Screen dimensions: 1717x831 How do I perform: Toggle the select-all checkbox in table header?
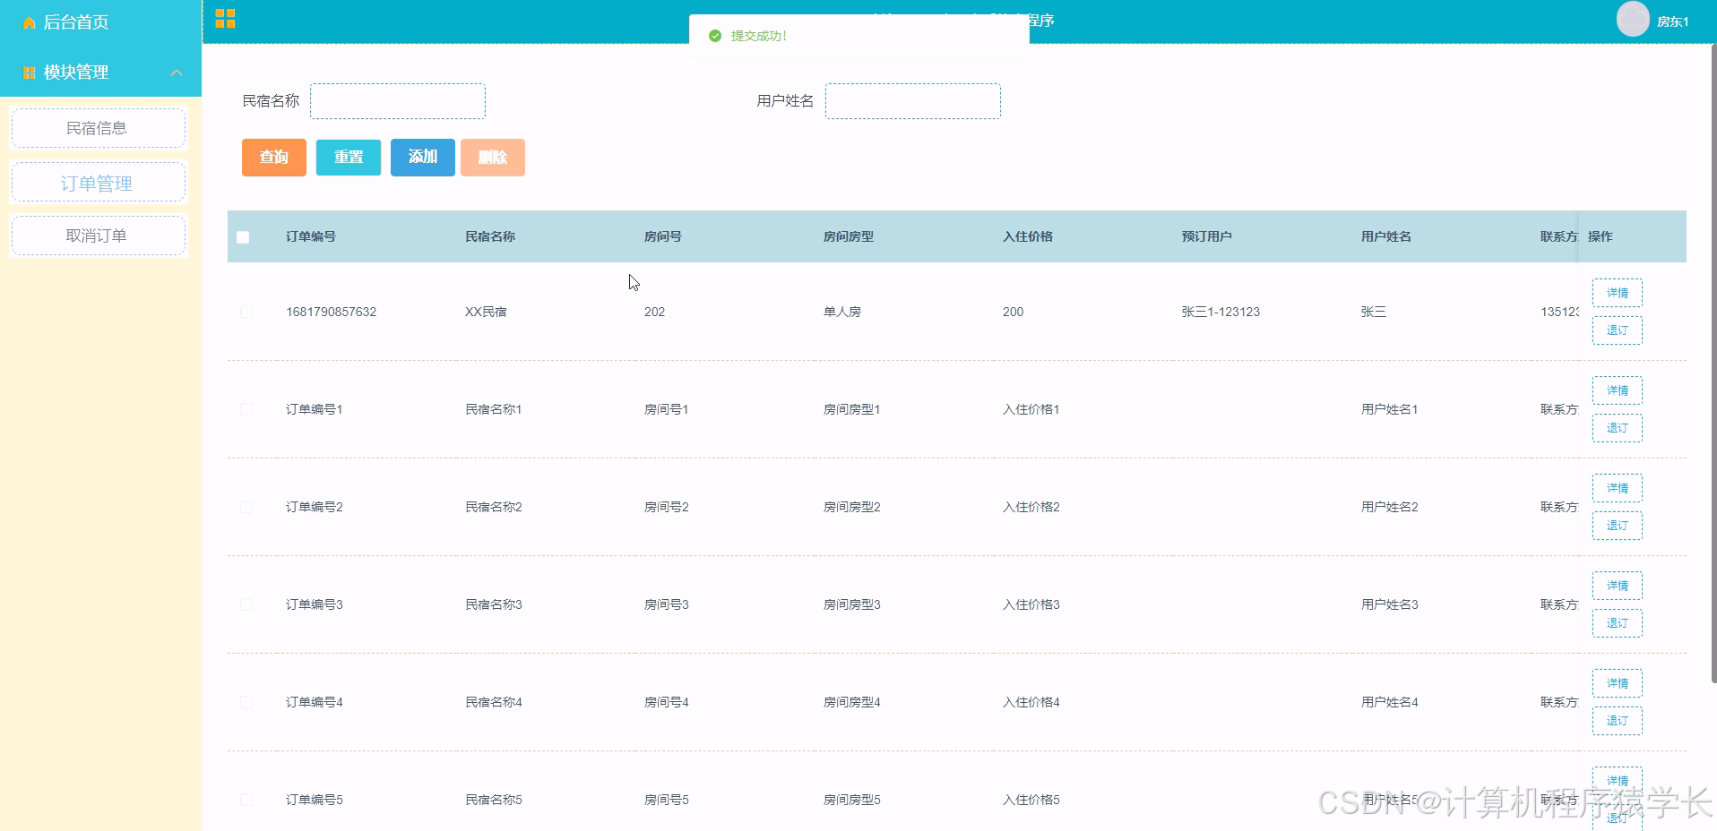tap(243, 237)
